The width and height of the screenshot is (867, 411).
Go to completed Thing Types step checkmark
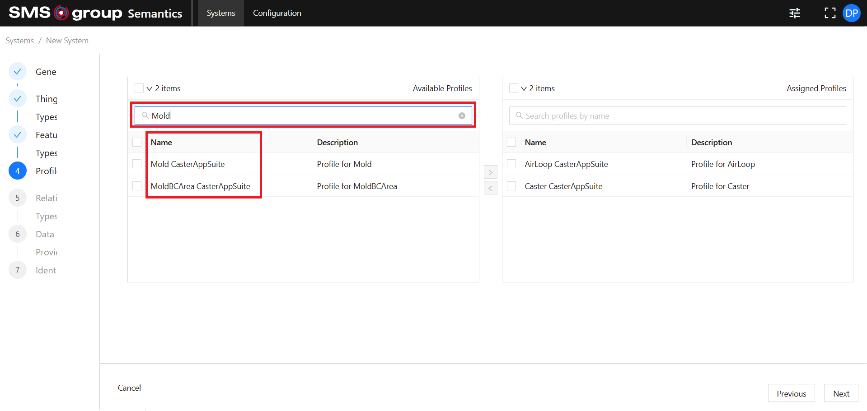tap(18, 98)
